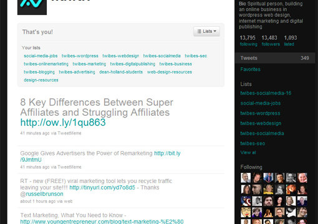
Task: Open last avatar in fourth Following row
Action: [x=302, y=213]
